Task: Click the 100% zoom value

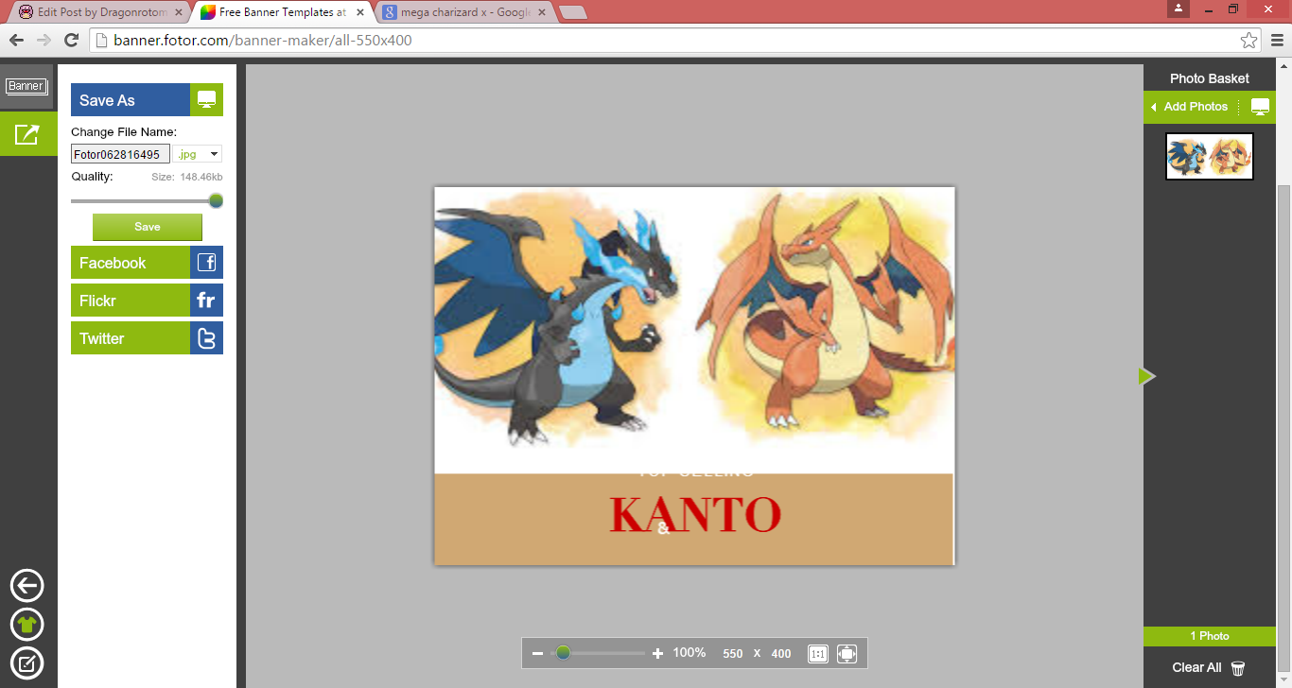Action: coord(690,653)
